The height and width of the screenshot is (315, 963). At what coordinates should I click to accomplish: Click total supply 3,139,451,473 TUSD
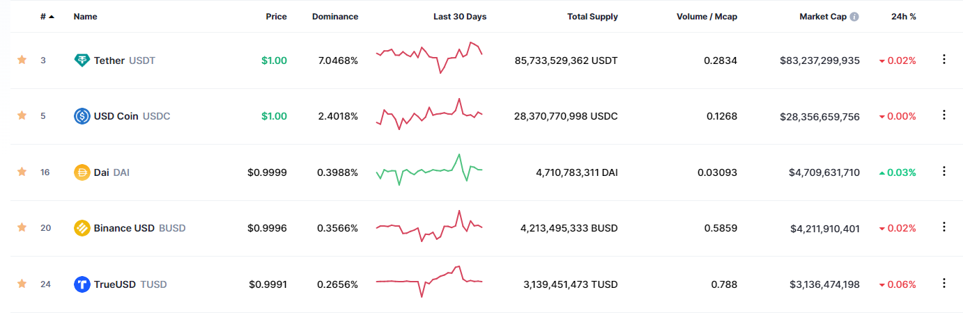click(570, 284)
